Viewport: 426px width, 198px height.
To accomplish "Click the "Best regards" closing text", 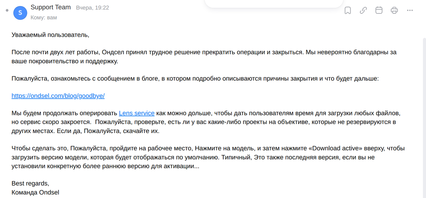I will click(x=30, y=184).
